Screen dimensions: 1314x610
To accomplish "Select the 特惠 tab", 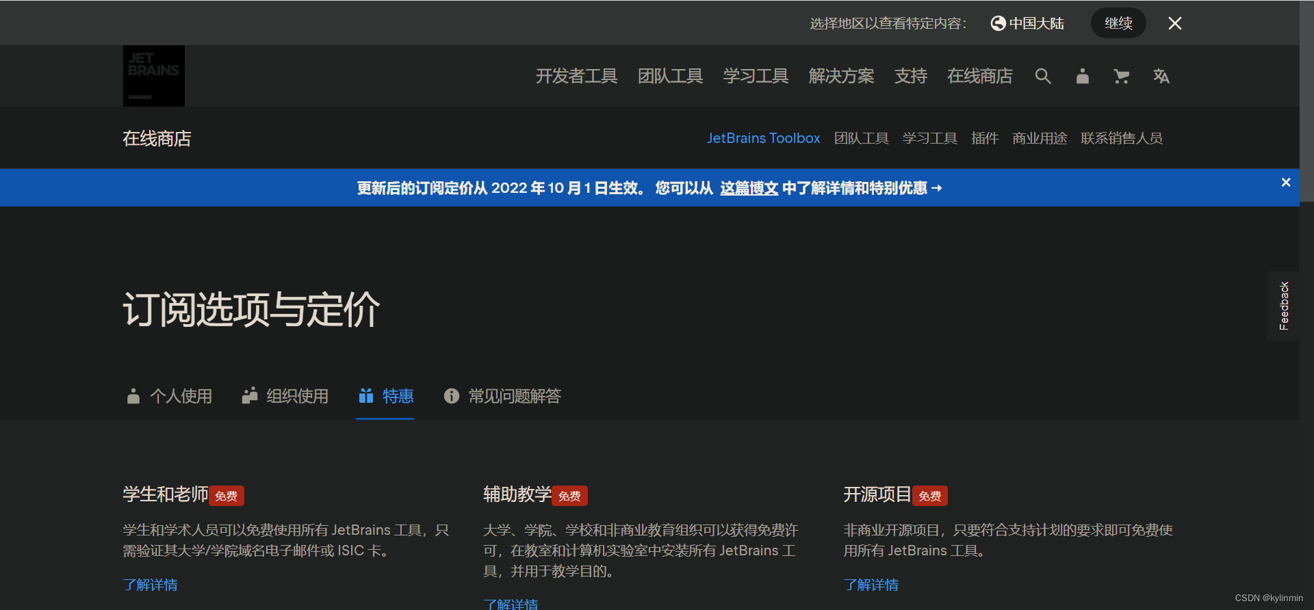I will coord(386,396).
